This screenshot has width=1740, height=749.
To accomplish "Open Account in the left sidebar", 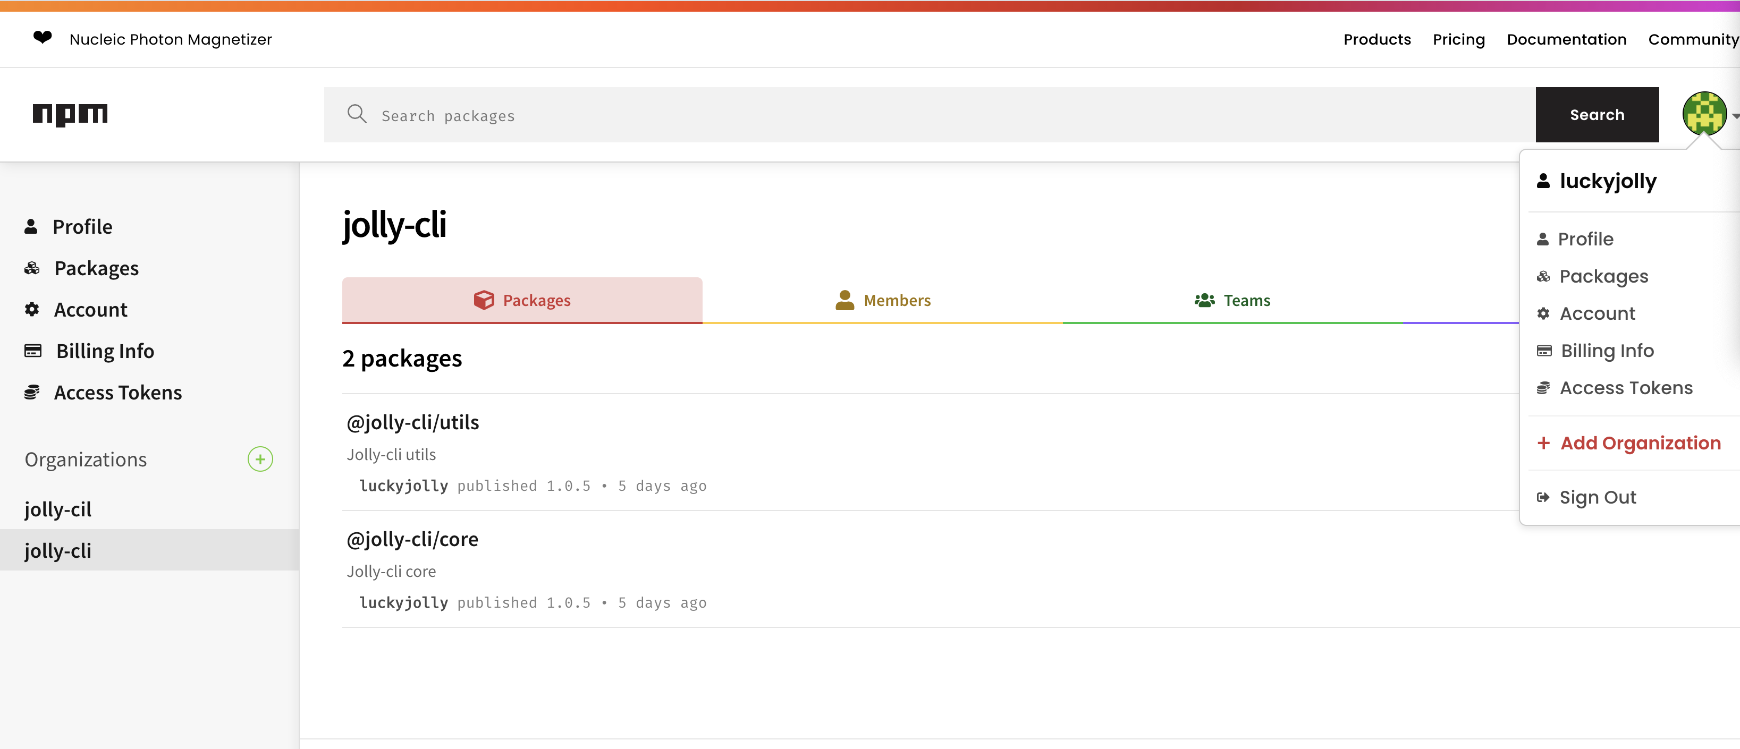I will pyautogui.click(x=90, y=309).
